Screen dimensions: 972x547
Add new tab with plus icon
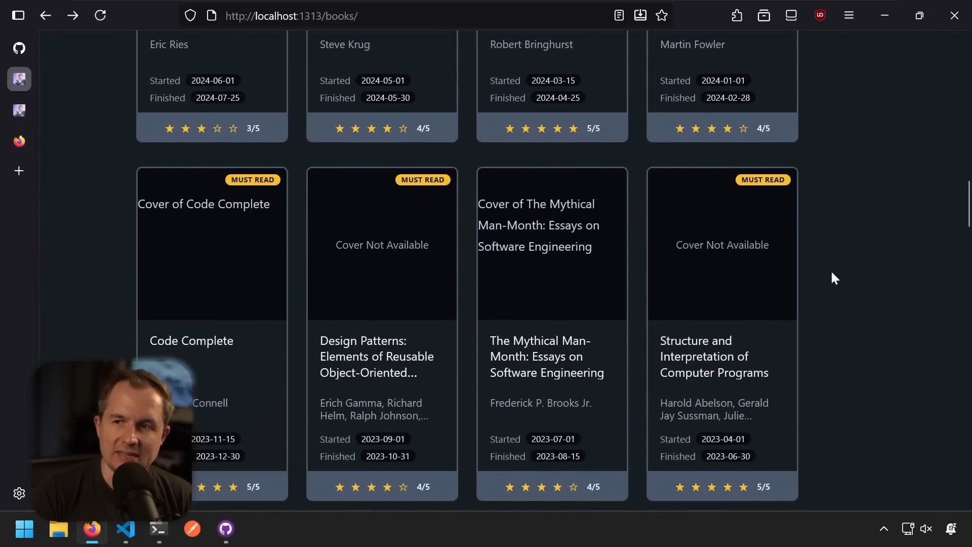click(19, 171)
